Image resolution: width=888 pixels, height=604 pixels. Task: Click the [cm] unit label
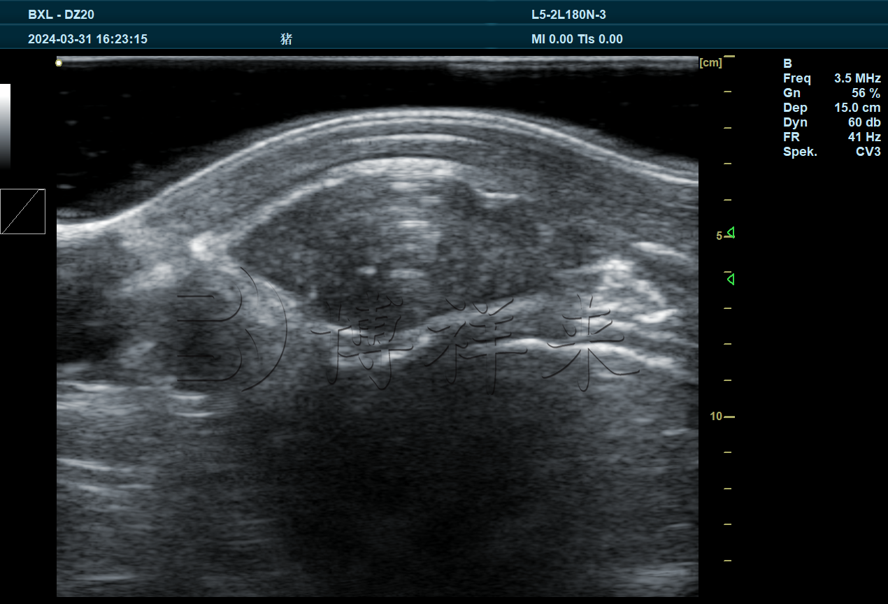click(710, 63)
